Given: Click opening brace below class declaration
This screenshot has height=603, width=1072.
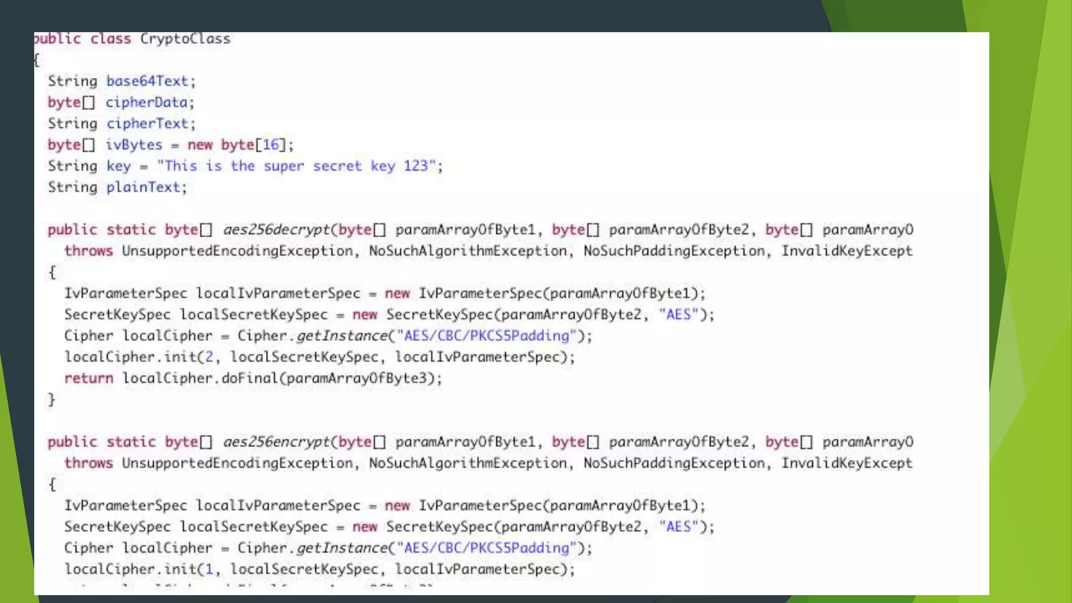Looking at the screenshot, I should pyautogui.click(x=37, y=60).
